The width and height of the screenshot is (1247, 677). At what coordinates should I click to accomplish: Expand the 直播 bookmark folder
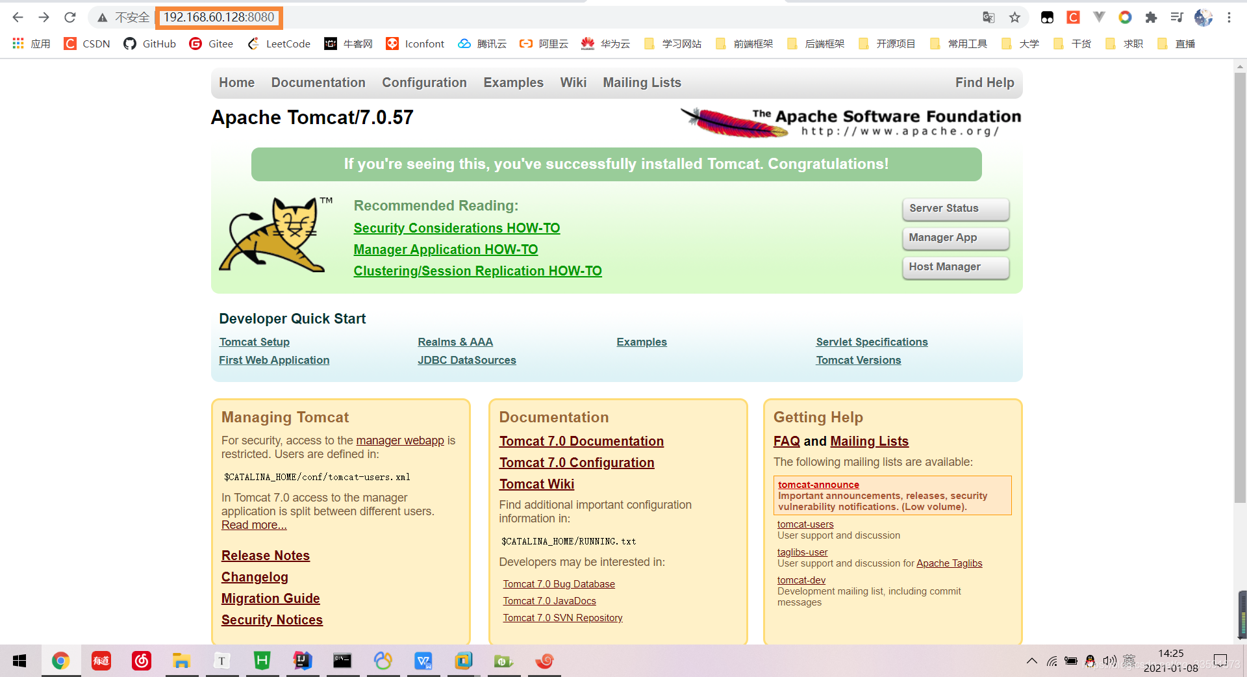click(x=1176, y=44)
